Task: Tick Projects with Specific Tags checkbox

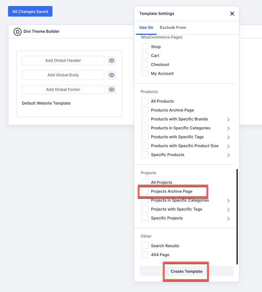Action: point(145,209)
